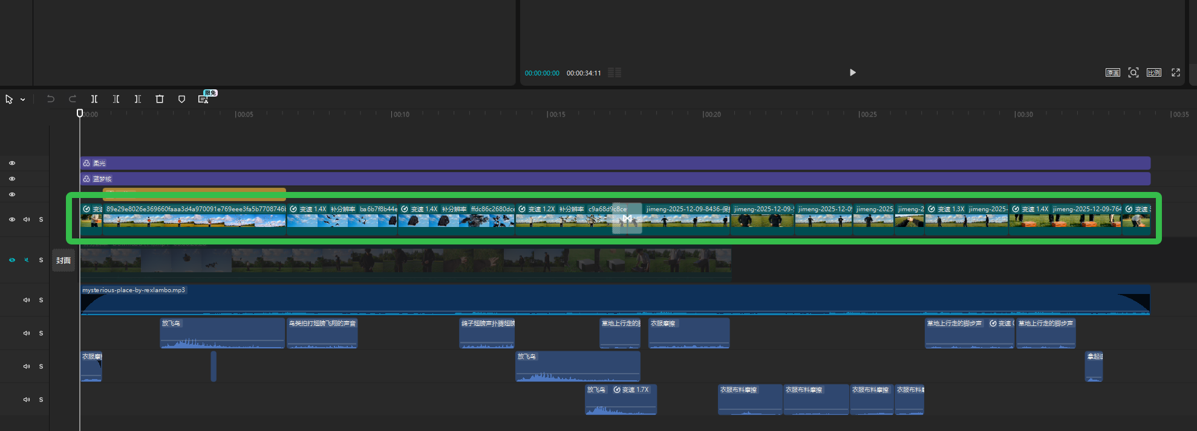1197x431 pixels.
Task: Click the split clip tool
Action: (94, 99)
